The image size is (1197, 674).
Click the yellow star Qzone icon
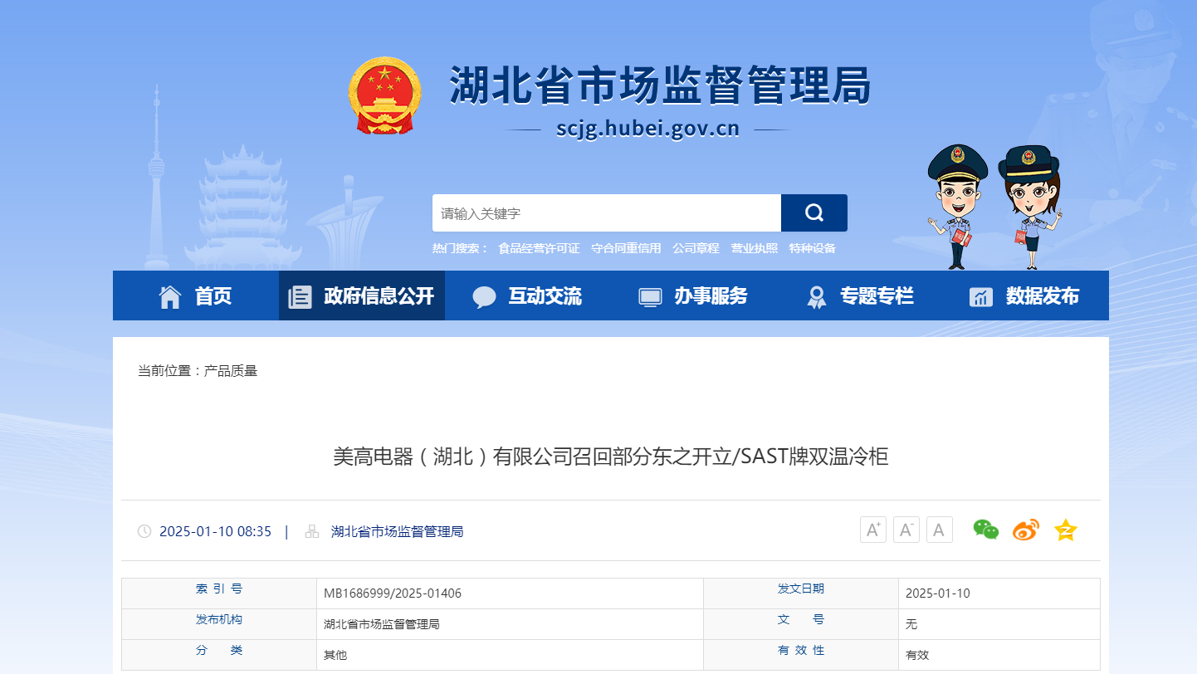pyautogui.click(x=1065, y=530)
